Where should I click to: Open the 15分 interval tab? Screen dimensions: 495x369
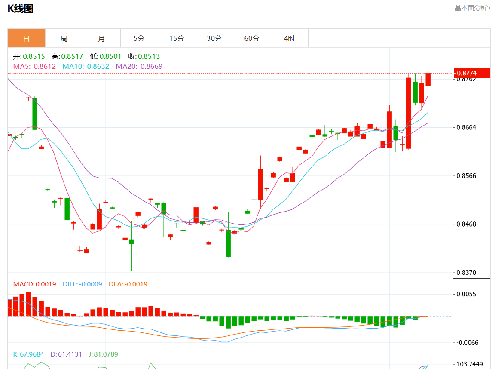point(177,38)
